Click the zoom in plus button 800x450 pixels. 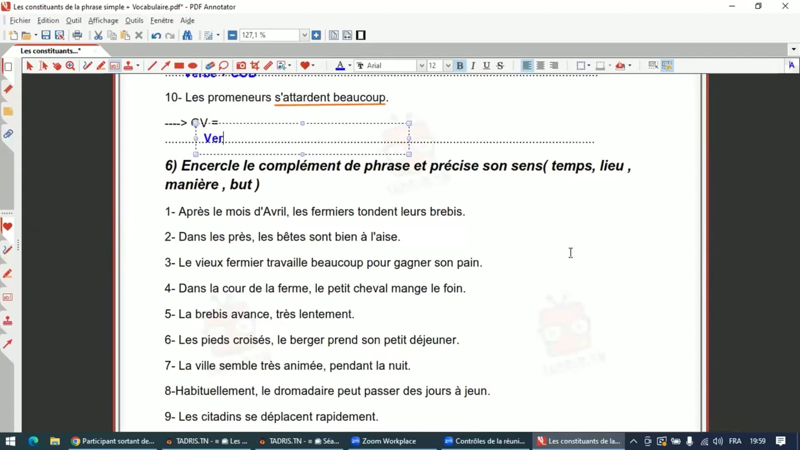click(x=316, y=35)
